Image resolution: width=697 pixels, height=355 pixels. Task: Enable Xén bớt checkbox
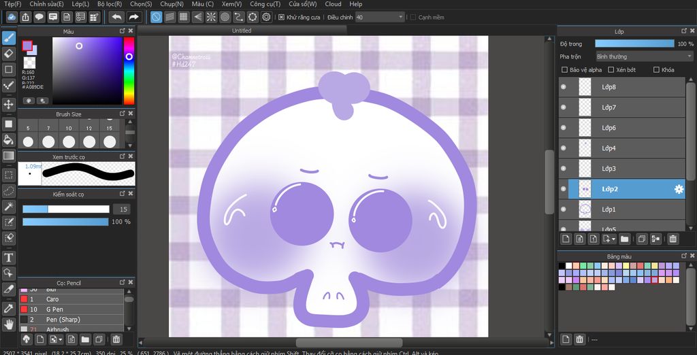point(611,70)
